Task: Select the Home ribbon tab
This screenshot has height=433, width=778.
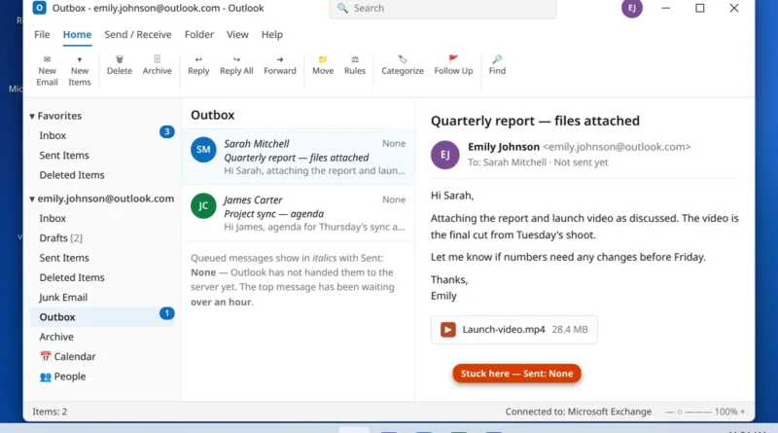Action: pyautogui.click(x=77, y=34)
